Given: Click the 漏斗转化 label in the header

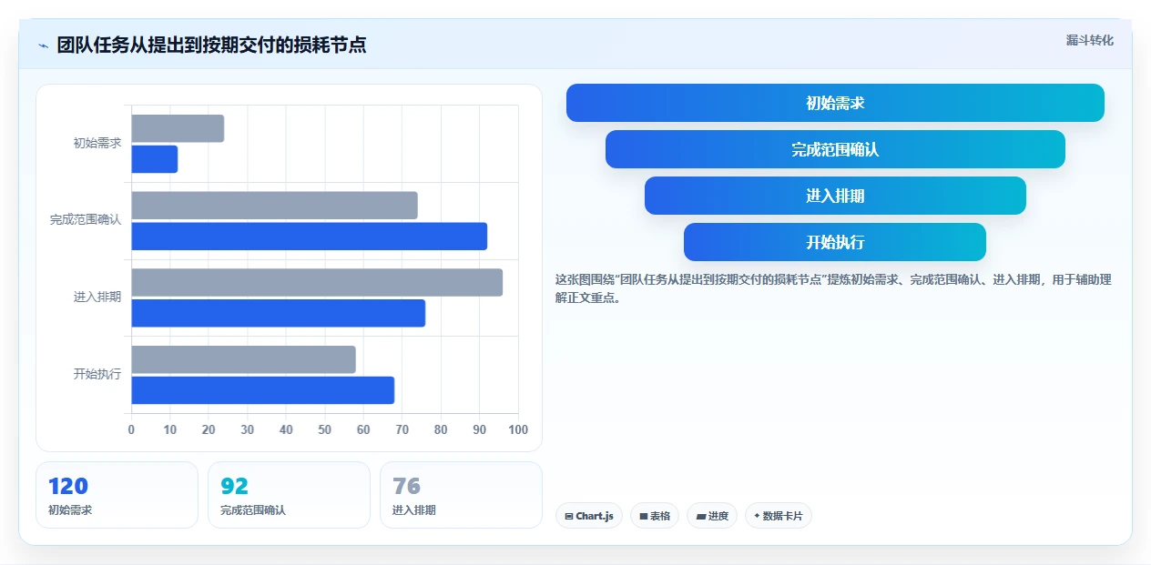Looking at the screenshot, I should coord(1090,40).
